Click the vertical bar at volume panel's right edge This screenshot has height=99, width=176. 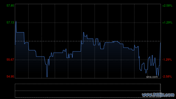[x=160, y=90]
